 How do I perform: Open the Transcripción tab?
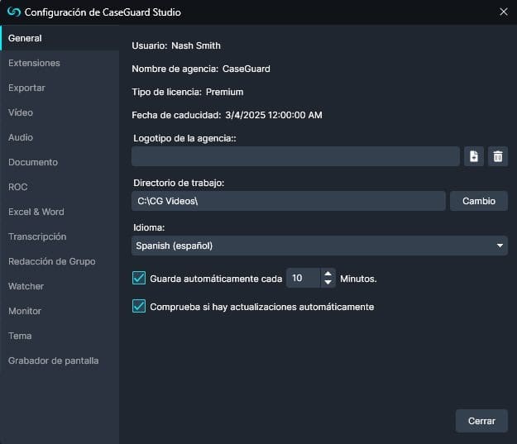coord(37,236)
